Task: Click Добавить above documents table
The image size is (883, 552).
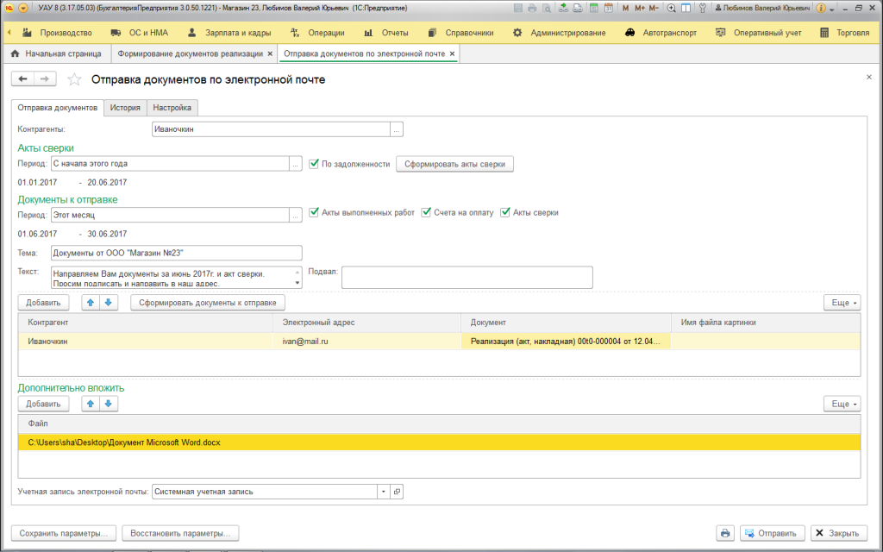Action: (x=43, y=303)
